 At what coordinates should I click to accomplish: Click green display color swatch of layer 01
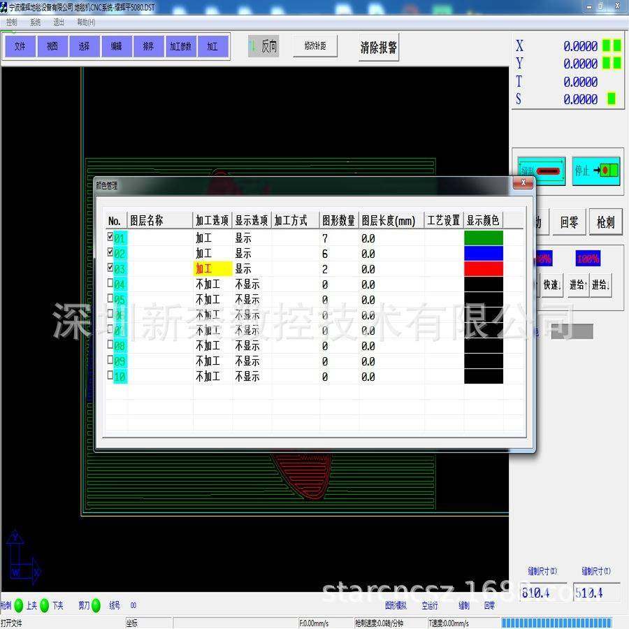484,238
